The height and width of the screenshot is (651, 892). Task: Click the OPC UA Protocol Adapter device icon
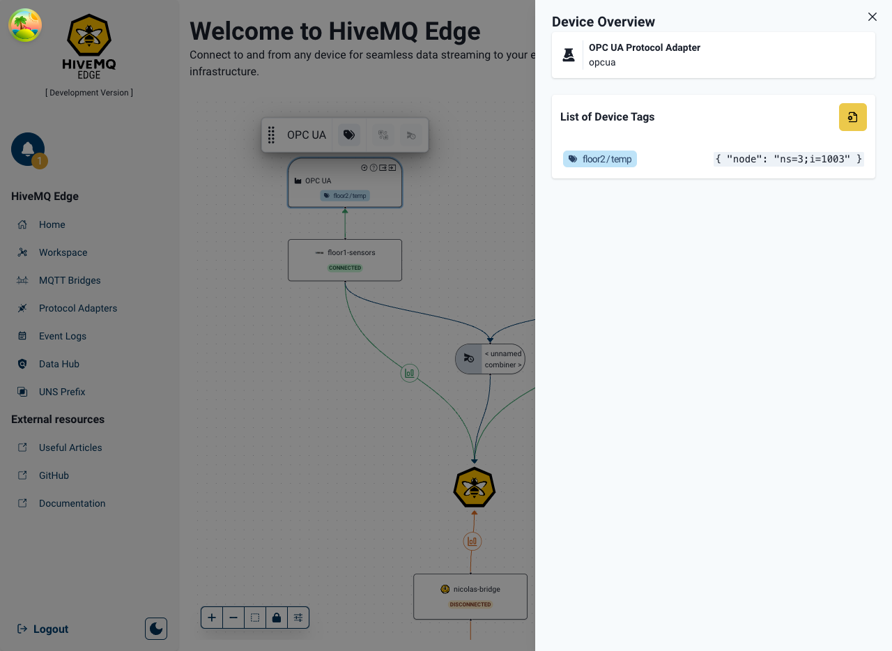coord(569,54)
